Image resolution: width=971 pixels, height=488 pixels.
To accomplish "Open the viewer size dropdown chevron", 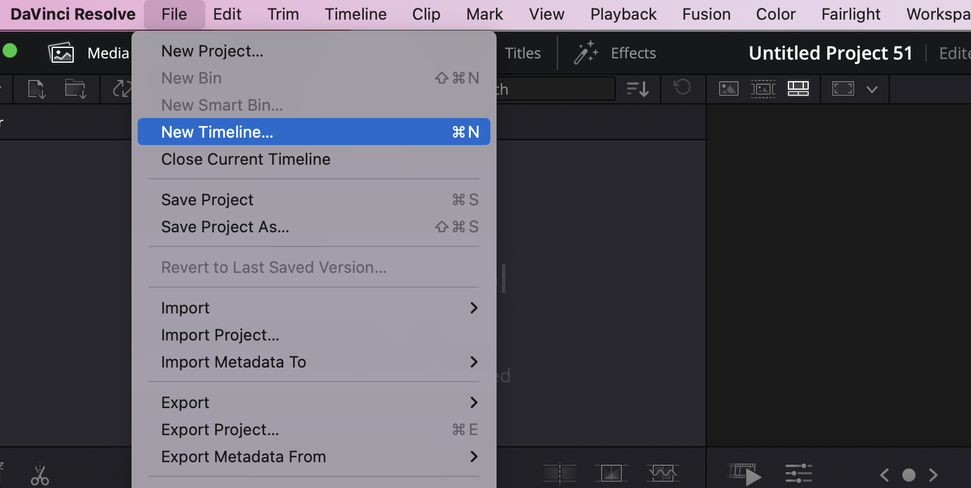I will 871,89.
